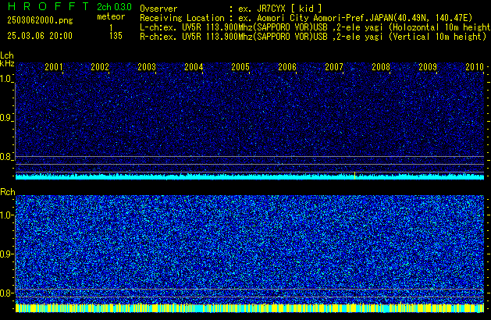Click time marker 2003 on Lch spectrogram
Image resolution: width=491 pixels, height=320 pixels.
click(147, 67)
